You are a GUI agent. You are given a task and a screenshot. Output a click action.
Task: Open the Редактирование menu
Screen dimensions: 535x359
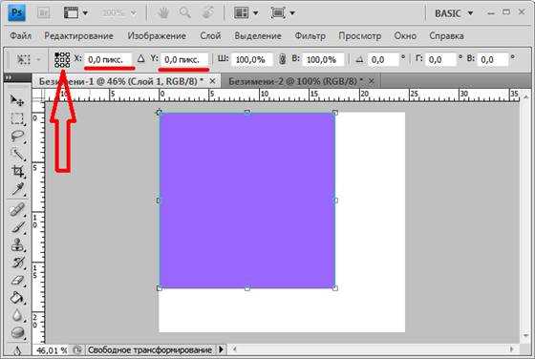point(78,35)
